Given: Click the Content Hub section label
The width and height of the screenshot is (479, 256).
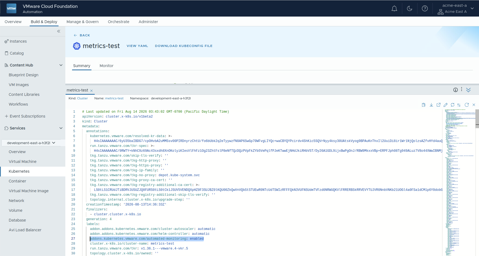Looking at the screenshot, I should pos(21,65).
